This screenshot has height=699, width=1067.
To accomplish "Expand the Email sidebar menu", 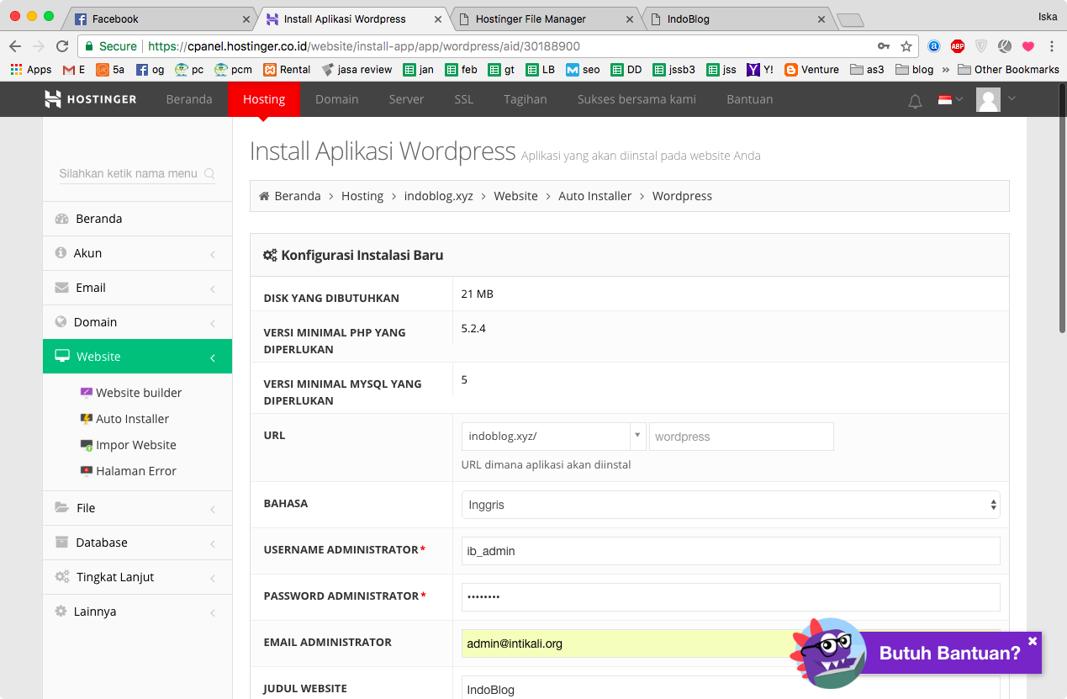I will (137, 288).
